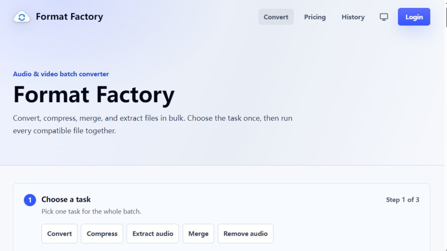Go to the Pricing page
Image resolution: width=447 pixels, height=251 pixels.
point(315,17)
